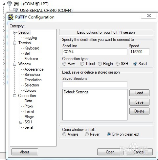Close the PuTTY Configuration window
This screenshot has height=160, width=158.
pos(149,16)
